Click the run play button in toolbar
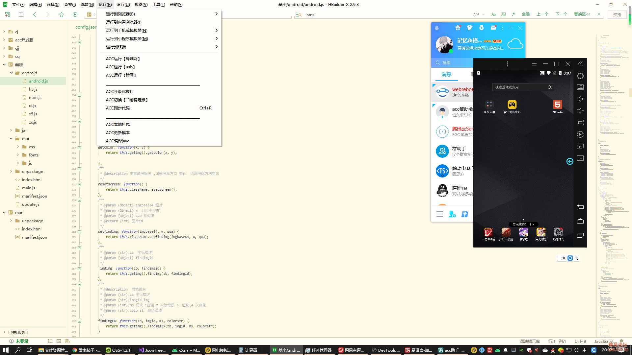 pos(75,14)
